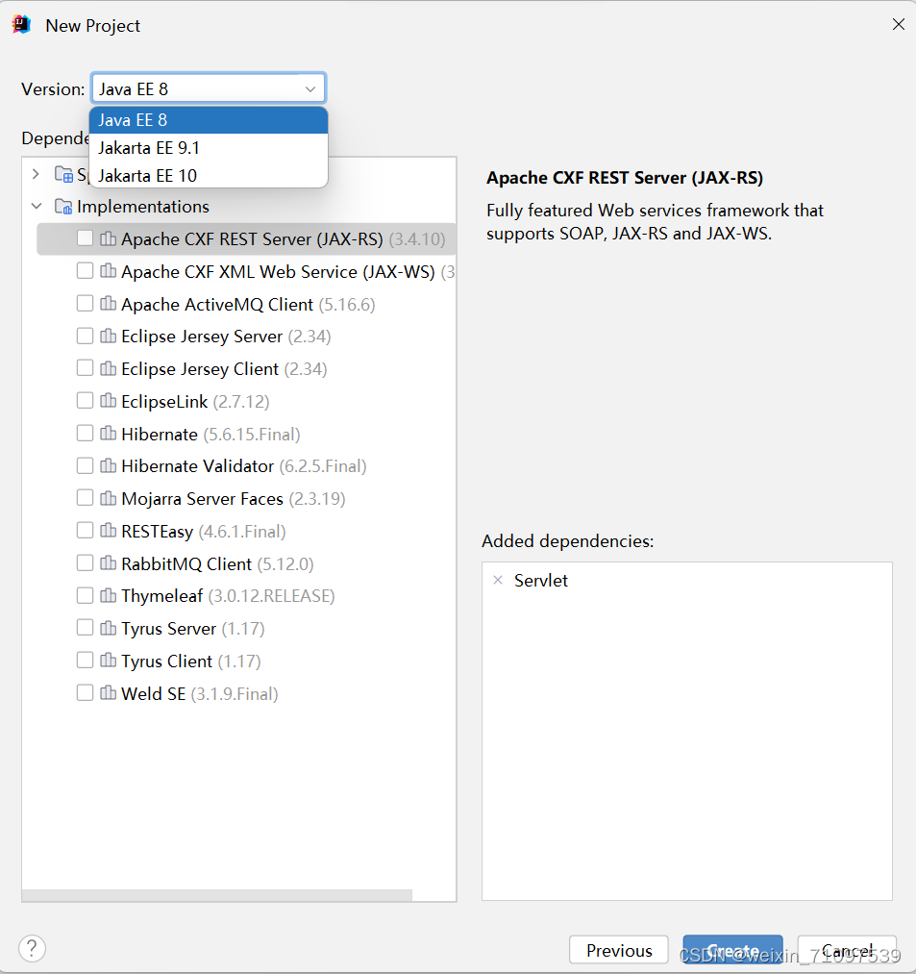Click library icon beside Hibernate (5.6.15.Final)
916x974 pixels.
(108, 434)
